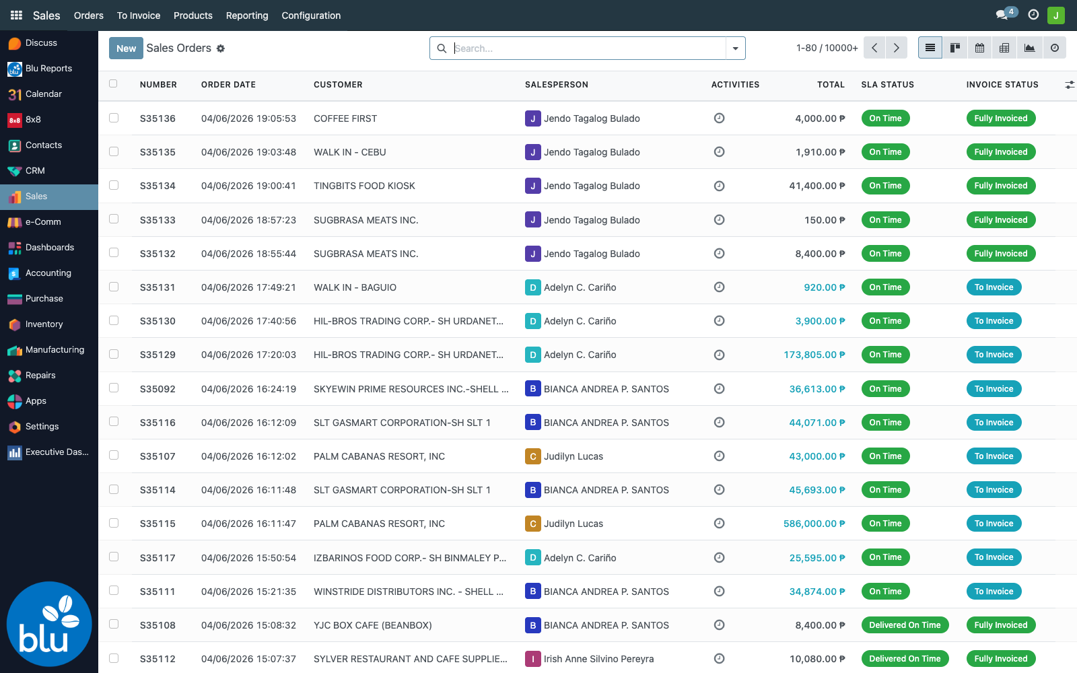Tick checkbox for order S35092
Viewport: 1077px width, 673px height.
pos(114,388)
